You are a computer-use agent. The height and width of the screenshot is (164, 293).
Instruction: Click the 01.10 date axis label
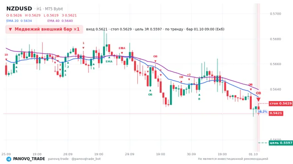[x=253, y=154]
